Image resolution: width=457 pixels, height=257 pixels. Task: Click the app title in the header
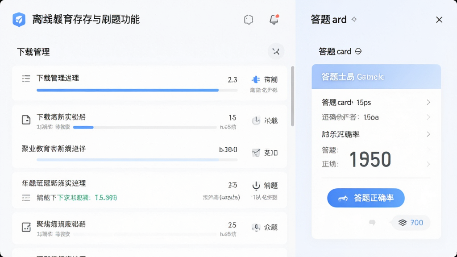coord(86,20)
